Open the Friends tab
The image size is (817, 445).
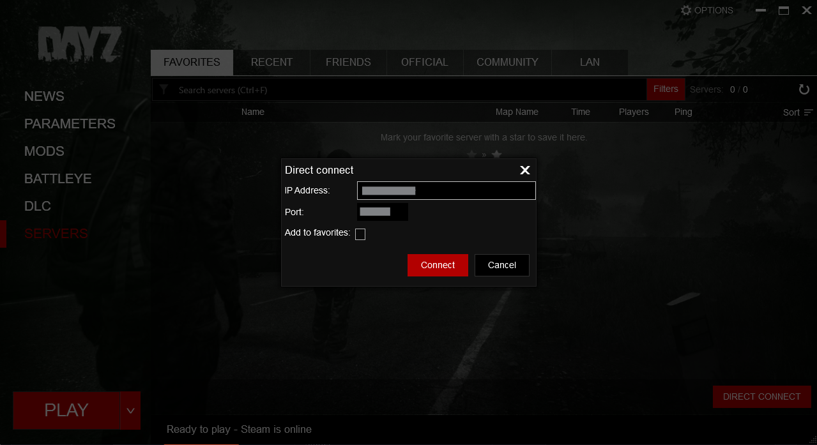(x=348, y=63)
